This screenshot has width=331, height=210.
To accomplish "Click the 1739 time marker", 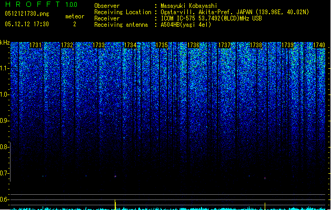I will (287, 45).
